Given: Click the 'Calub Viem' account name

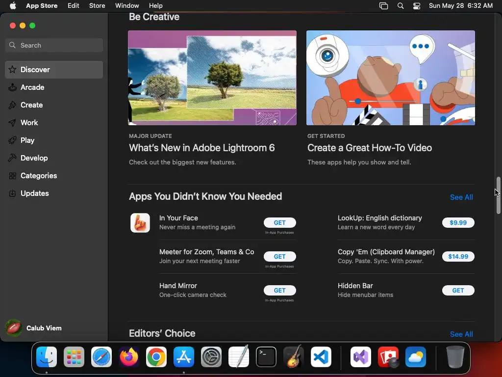Looking at the screenshot, I should (x=44, y=328).
